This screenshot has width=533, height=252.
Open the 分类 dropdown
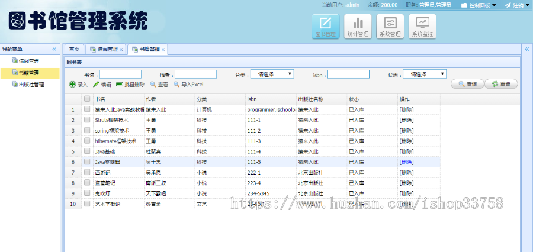click(272, 74)
